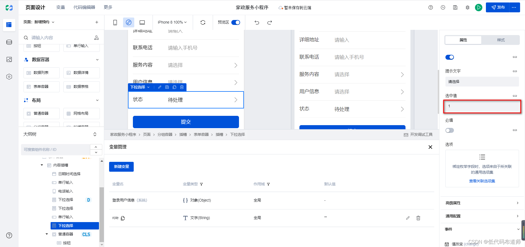Viewport: 525px width, 247px height.
Task: Open the 下拉选择 component label dropdown
Action: pos(140,87)
